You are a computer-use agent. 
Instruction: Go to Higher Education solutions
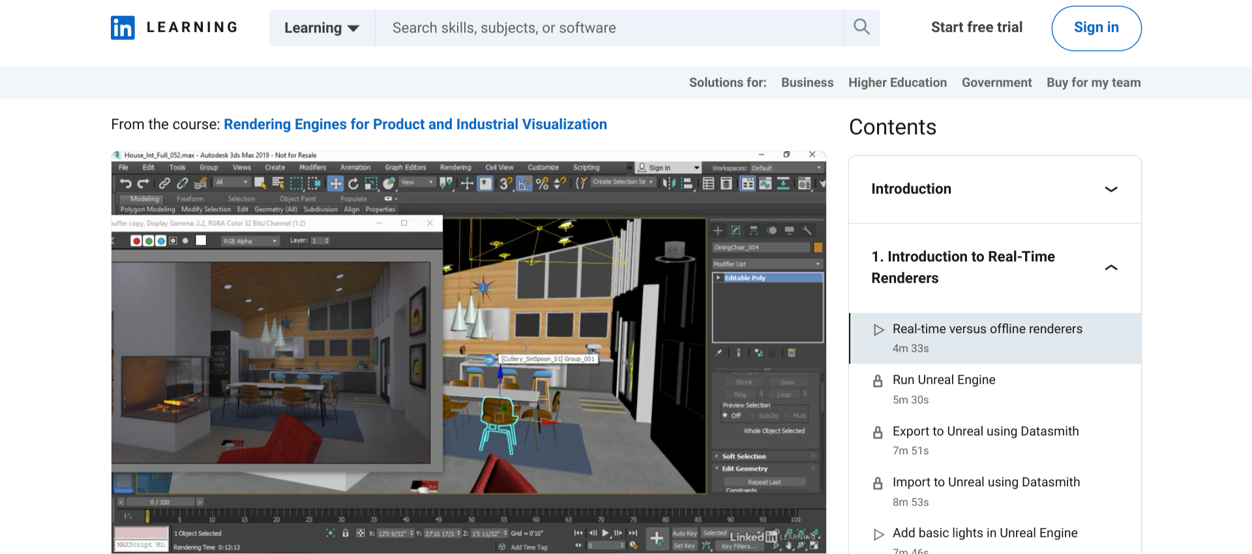click(897, 83)
